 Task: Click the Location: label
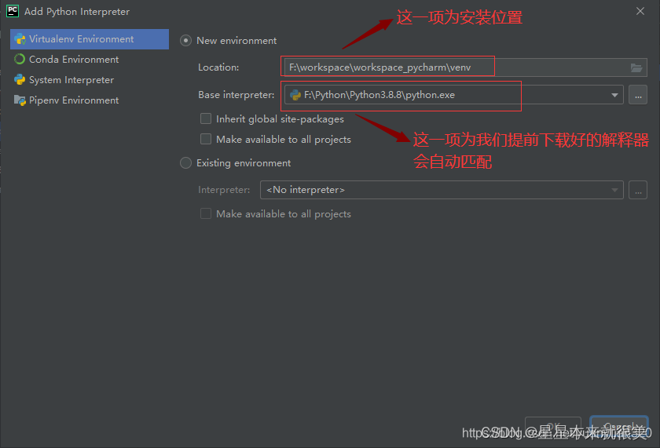[218, 67]
